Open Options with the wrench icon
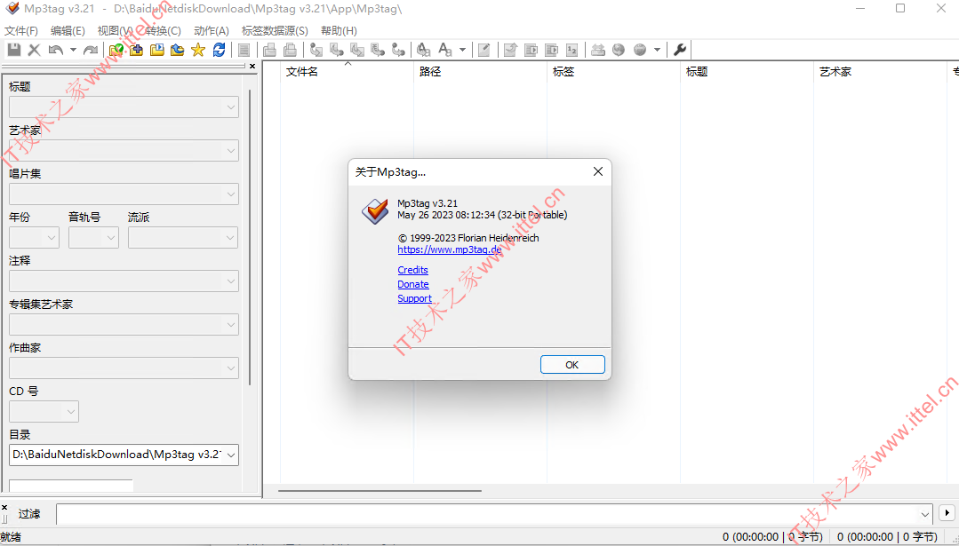This screenshot has height=546, width=959. (x=680, y=50)
